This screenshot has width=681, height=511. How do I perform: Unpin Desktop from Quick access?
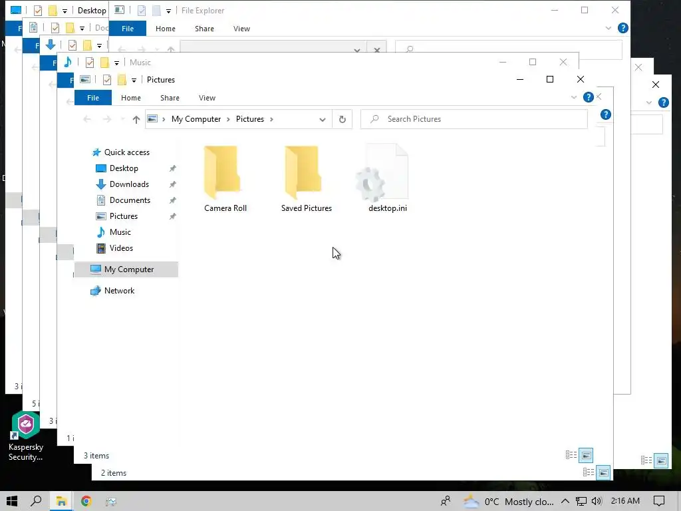coord(172,168)
